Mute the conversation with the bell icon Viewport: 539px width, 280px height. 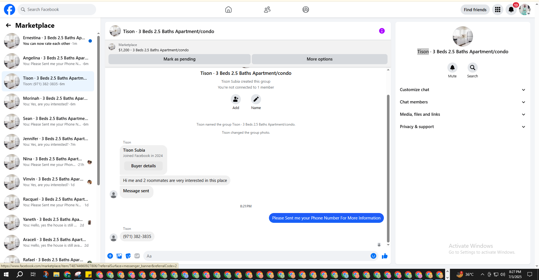[452, 68]
